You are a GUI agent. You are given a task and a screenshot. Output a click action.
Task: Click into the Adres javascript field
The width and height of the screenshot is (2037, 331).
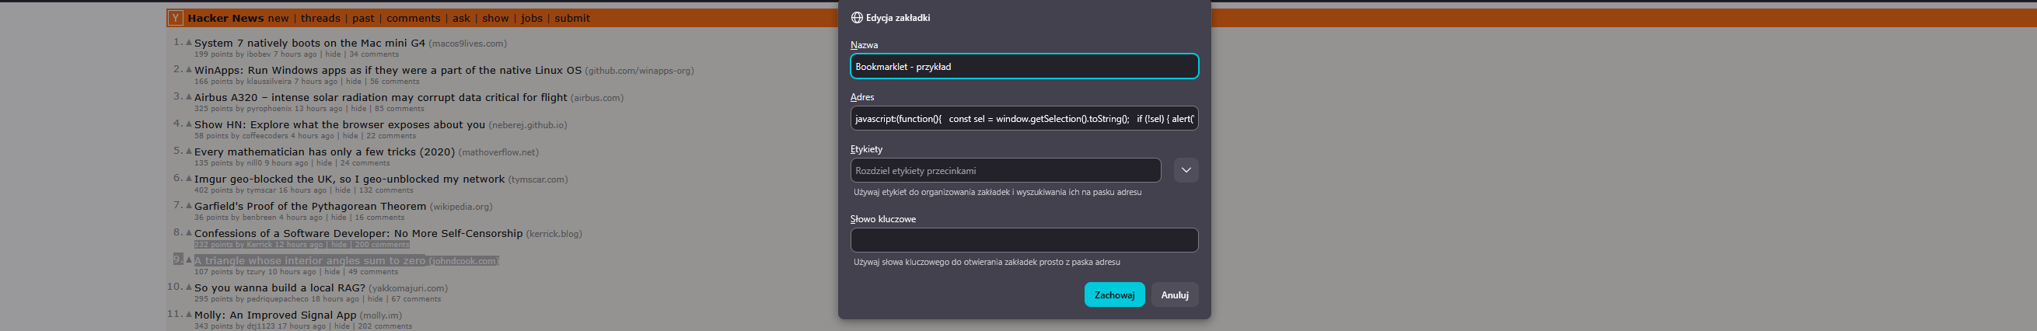1023,119
